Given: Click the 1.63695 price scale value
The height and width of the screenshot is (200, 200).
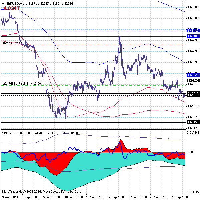Looking at the screenshot, I should click(x=193, y=62).
